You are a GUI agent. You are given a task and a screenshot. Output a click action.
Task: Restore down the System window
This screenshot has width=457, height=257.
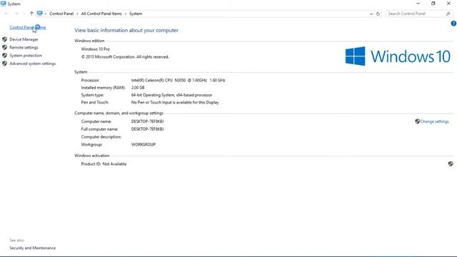[433, 4]
